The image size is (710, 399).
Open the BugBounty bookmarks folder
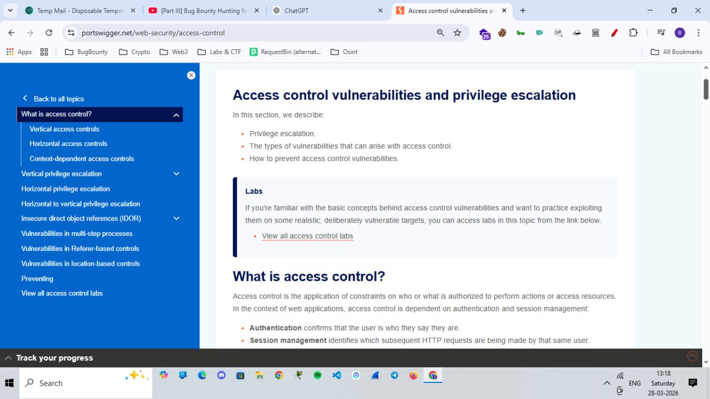click(86, 52)
